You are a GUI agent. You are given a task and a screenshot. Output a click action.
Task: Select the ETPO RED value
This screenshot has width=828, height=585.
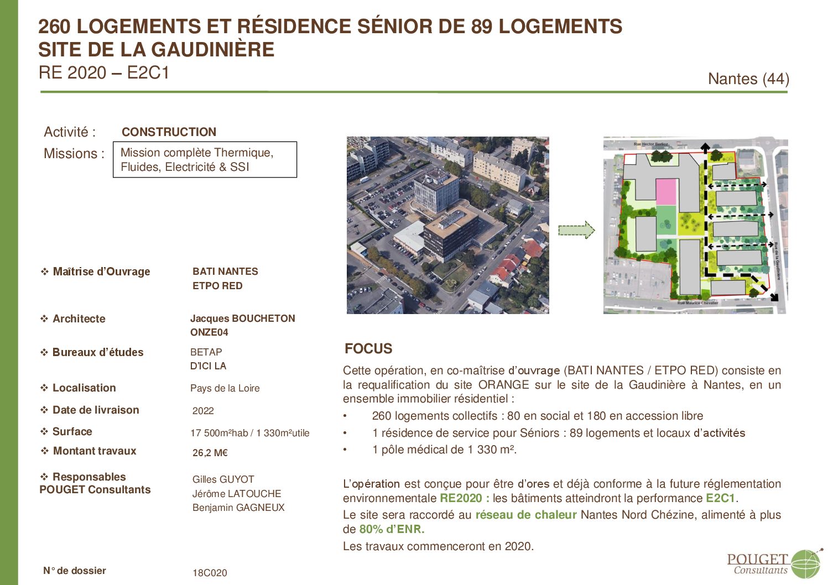[x=217, y=286]
